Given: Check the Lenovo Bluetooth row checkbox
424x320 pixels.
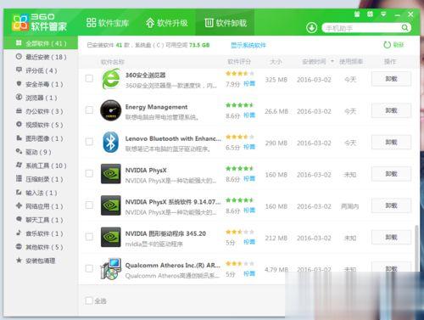Looking at the screenshot, I should 89,142.
